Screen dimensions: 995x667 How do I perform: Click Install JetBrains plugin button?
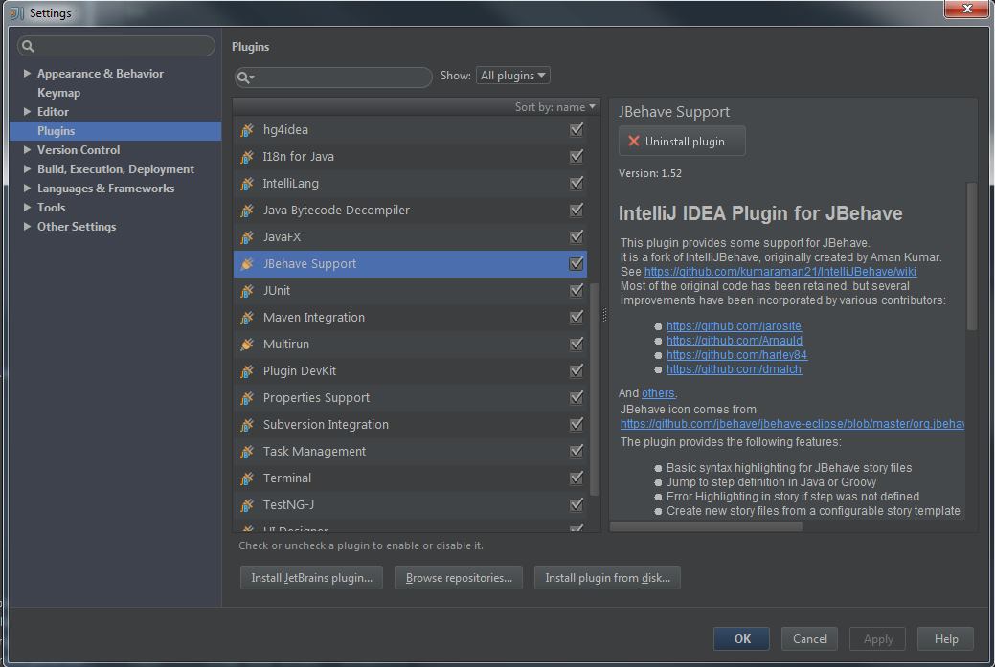click(x=311, y=578)
